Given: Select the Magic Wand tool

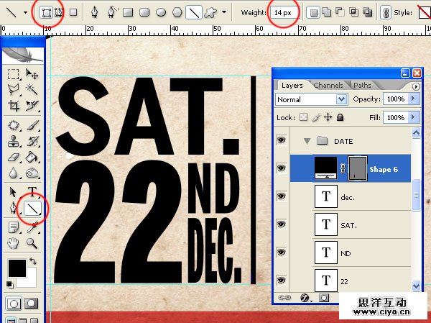Looking at the screenshot, I should click(x=32, y=89).
